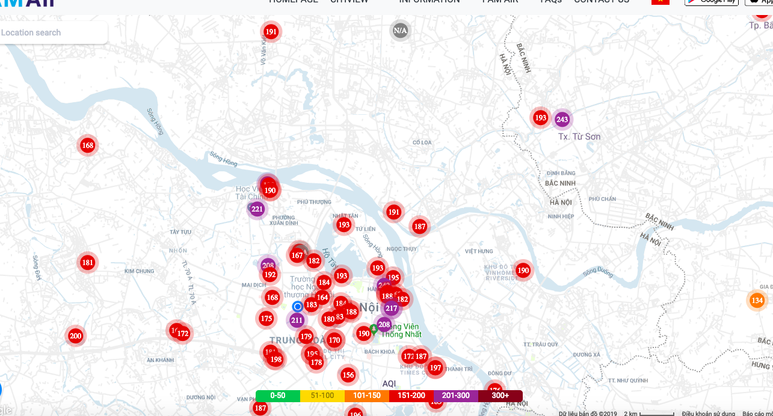The width and height of the screenshot is (773, 416).
Task: Open the Điều khoản sử dụng link
Action: [x=709, y=414]
